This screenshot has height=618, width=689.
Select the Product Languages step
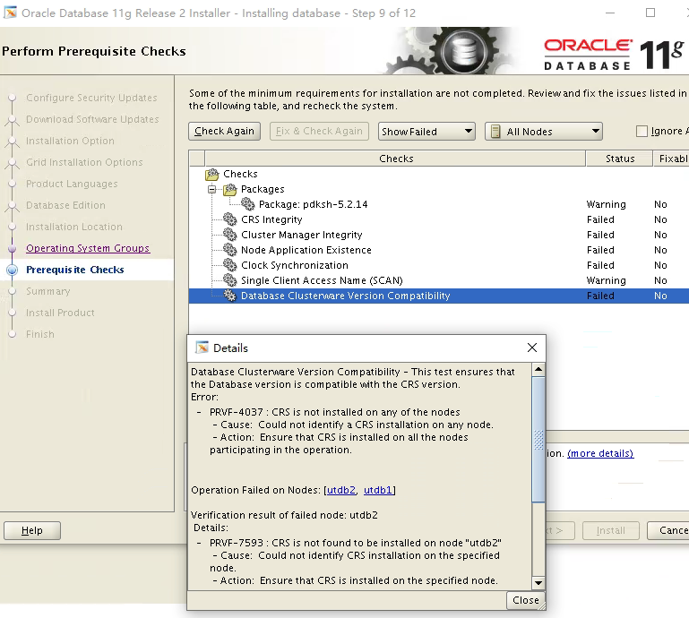72,184
